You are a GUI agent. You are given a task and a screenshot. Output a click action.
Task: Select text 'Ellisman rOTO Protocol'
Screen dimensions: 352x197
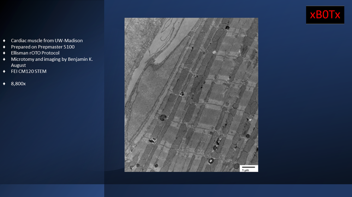[35, 53]
